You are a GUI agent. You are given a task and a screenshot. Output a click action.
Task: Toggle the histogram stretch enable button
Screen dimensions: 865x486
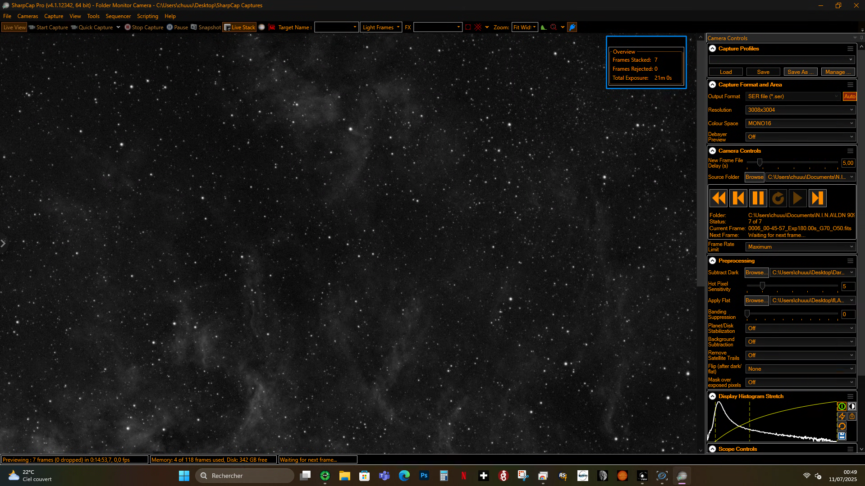[842, 406]
